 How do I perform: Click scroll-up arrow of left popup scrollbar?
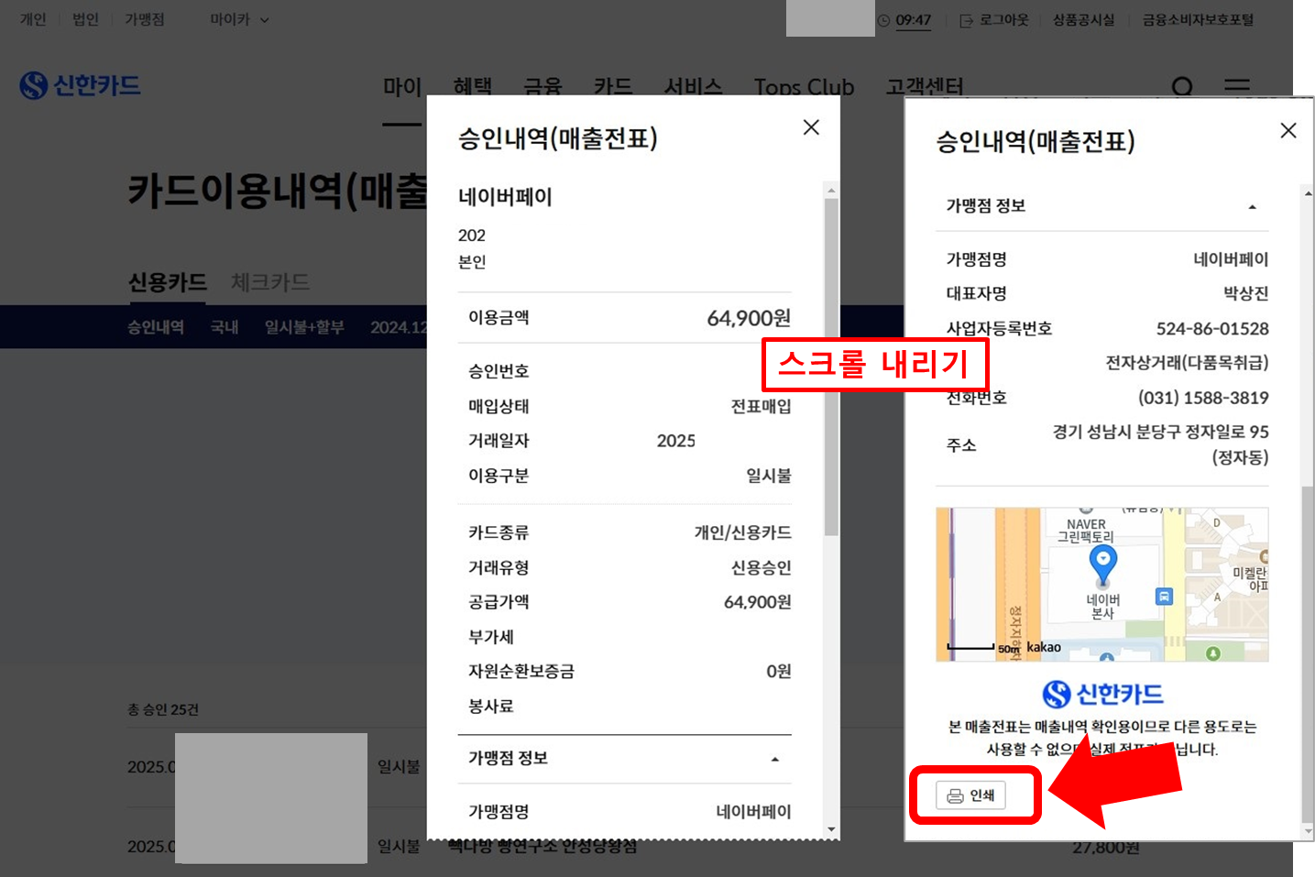[831, 191]
